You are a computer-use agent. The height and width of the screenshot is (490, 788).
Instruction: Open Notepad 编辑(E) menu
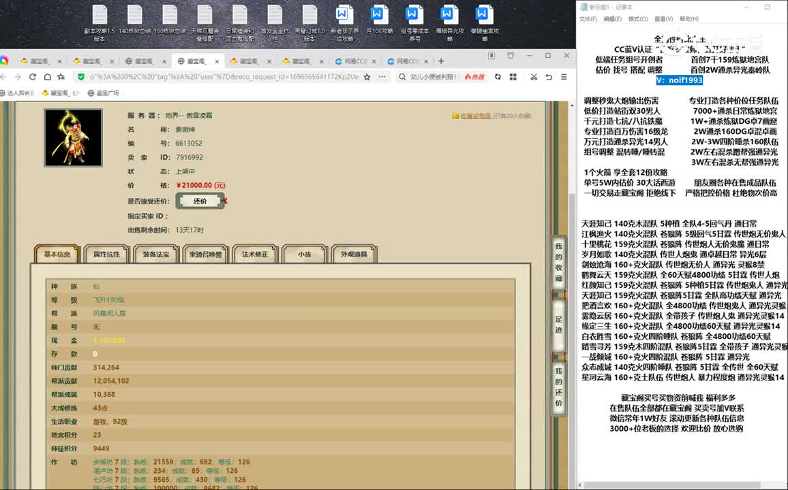coord(612,19)
